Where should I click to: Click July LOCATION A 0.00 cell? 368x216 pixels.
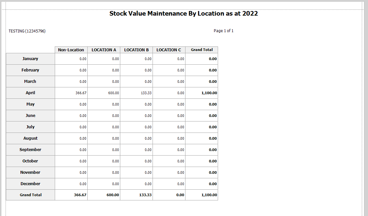(x=104, y=127)
